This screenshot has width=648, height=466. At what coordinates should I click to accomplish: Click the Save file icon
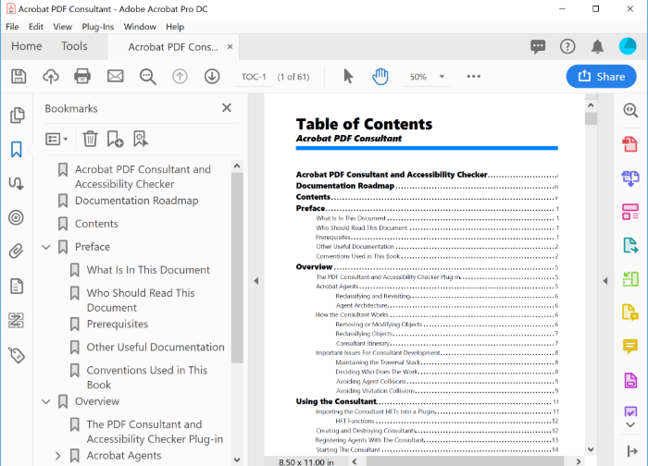point(18,76)
